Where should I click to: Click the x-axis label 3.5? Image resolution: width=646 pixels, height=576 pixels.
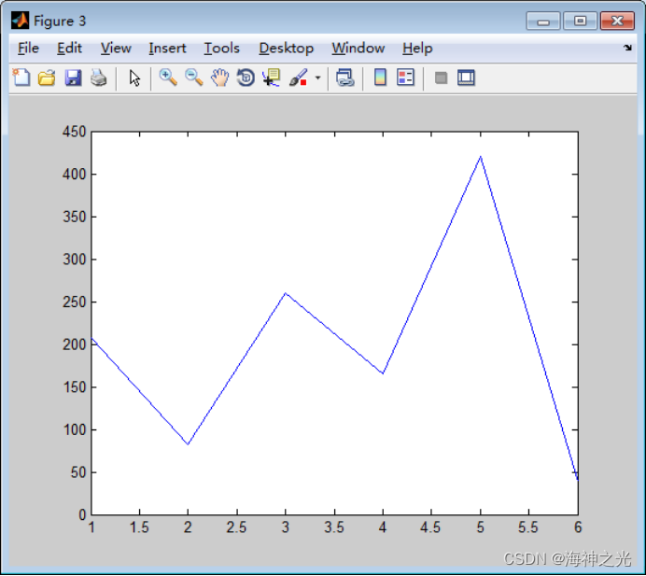click(x=334, y=527)
